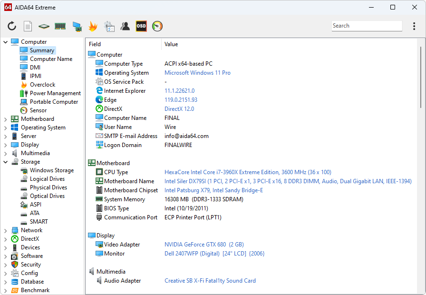426x295 pixels.
Task: Select Sensor in the Computer tree
Action: [38, 110]
